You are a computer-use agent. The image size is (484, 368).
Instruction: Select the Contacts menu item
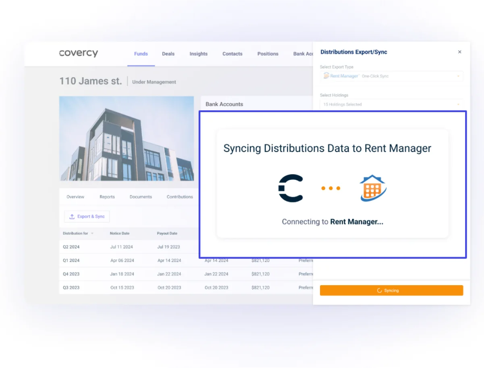(x=232, y=53)
